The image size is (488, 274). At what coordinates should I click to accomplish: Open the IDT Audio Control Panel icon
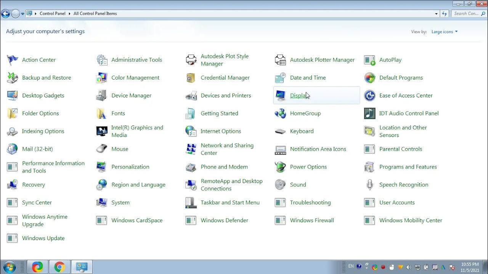pyautogui.click(x=369, y=113)
